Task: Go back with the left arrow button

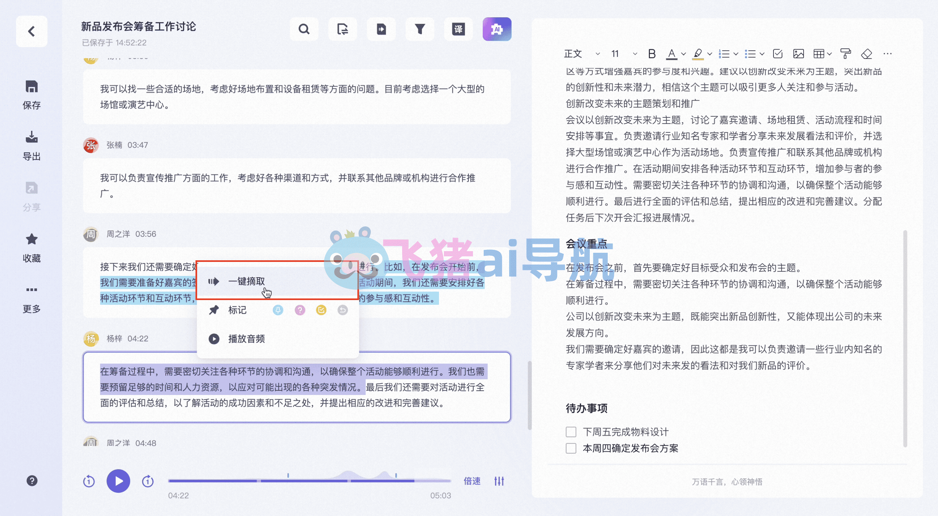Action: 31,31
